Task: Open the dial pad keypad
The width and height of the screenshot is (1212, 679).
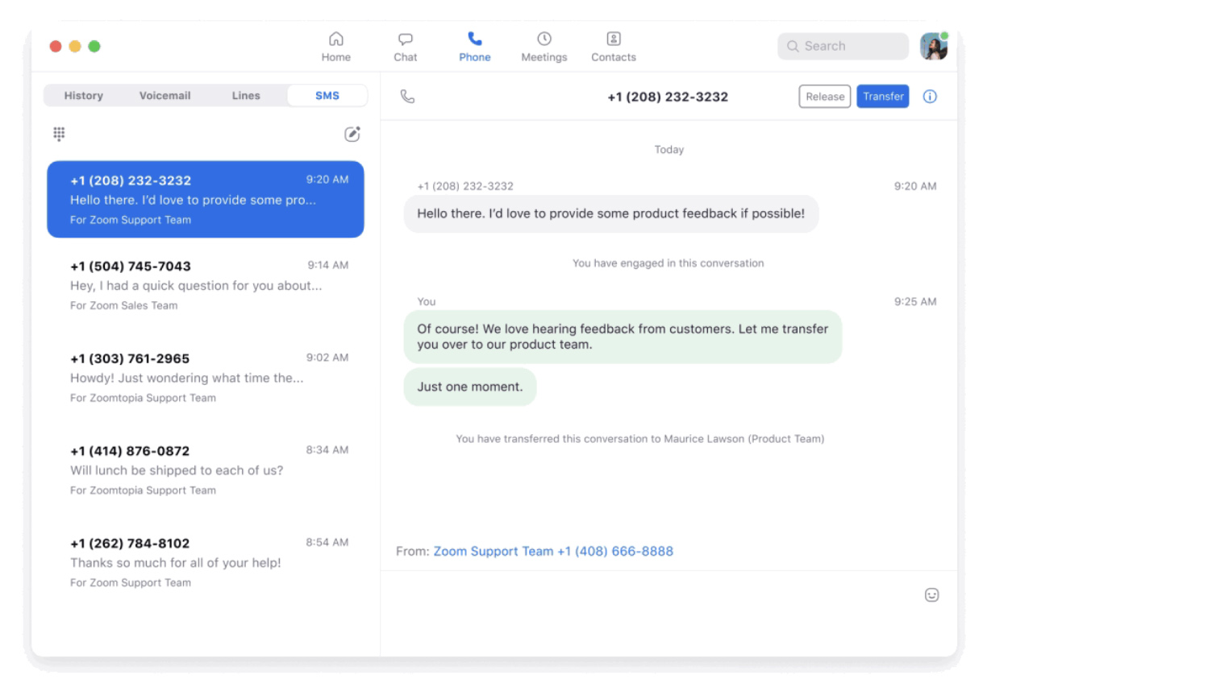Action: pyautogui.click(x=59, y=134)
